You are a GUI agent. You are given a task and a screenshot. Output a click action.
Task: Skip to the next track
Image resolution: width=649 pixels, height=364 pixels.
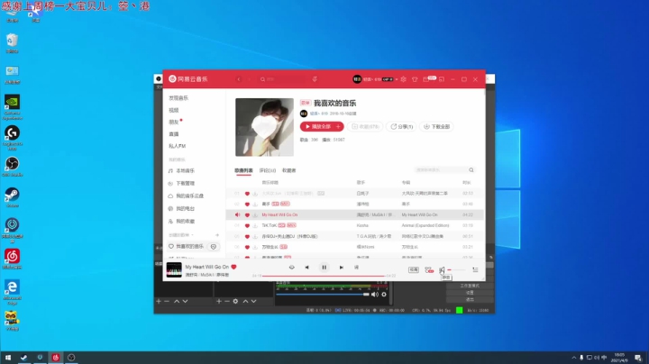pos(342,268)
